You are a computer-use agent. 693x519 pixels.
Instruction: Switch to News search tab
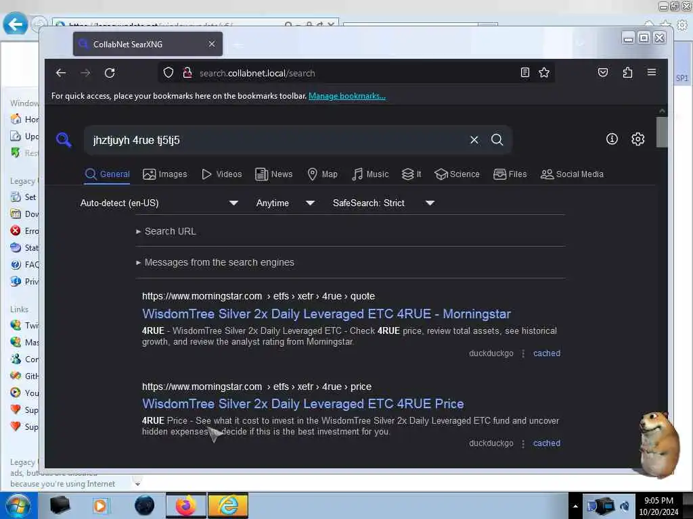[x=274, y=174]
